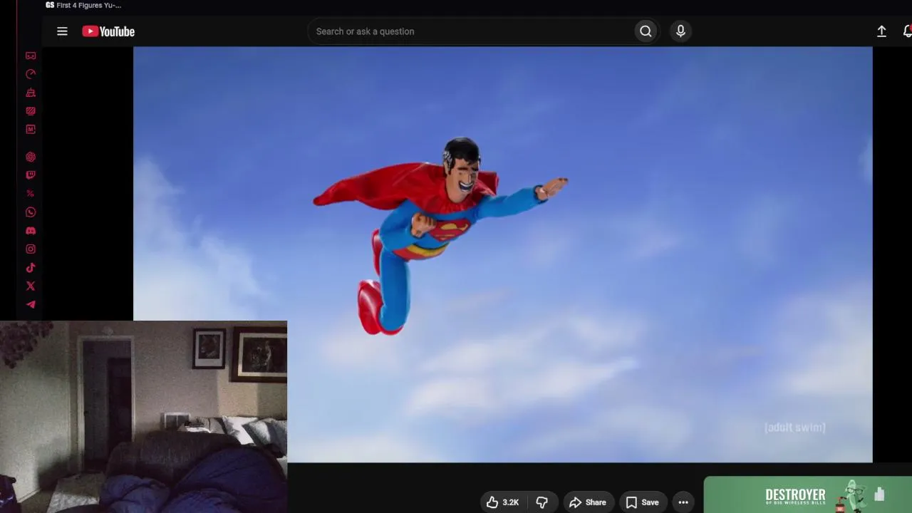Start voice search with the microphone
The image size is (912, 513).
(680, 31)
